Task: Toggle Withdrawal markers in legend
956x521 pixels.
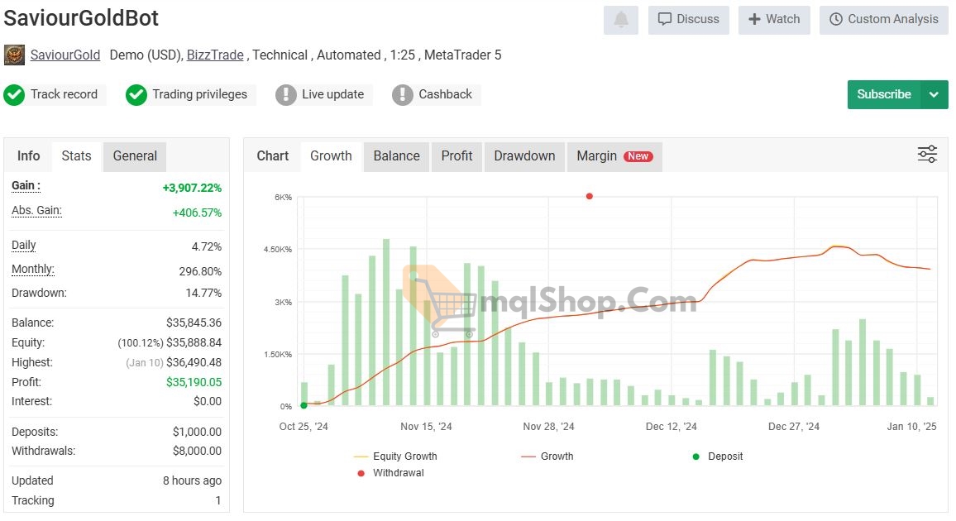Action: [389, 473]
